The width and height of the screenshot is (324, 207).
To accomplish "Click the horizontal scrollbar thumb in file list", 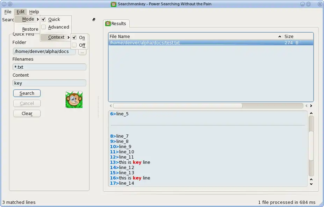I will [178, 106].
